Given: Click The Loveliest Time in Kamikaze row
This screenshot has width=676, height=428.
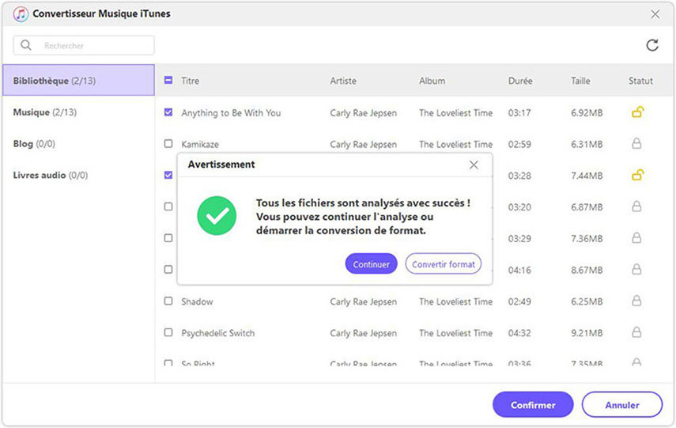Looking at the screenshot, I should point(455,144).
